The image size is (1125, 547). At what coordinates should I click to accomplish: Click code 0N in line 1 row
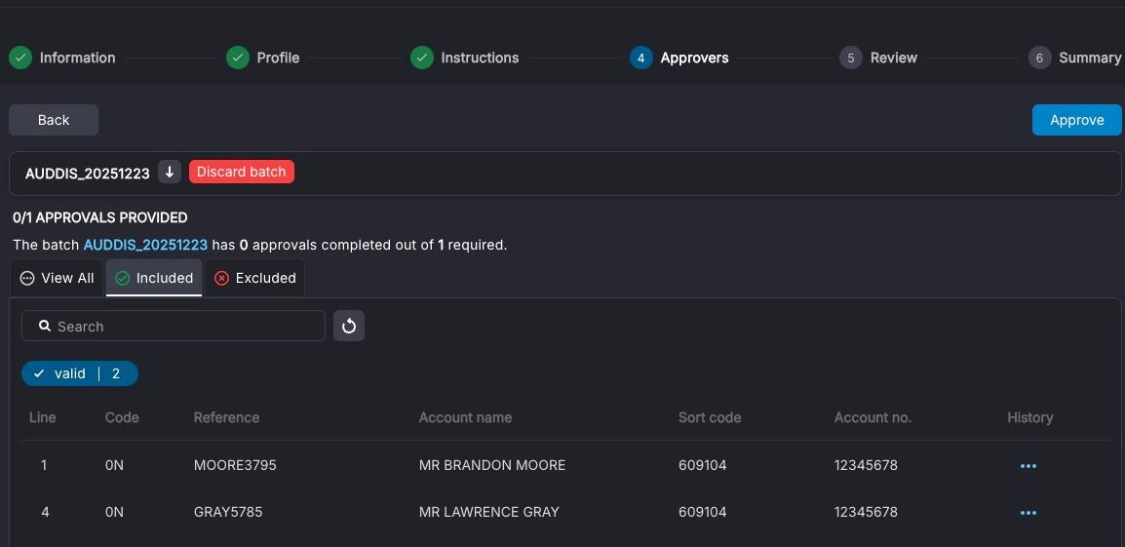[115, 466]
